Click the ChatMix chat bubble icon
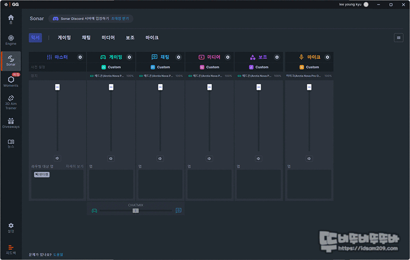 coord(178,210)
